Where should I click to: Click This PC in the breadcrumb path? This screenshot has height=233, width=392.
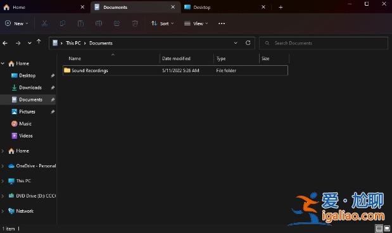click(73, 43)
